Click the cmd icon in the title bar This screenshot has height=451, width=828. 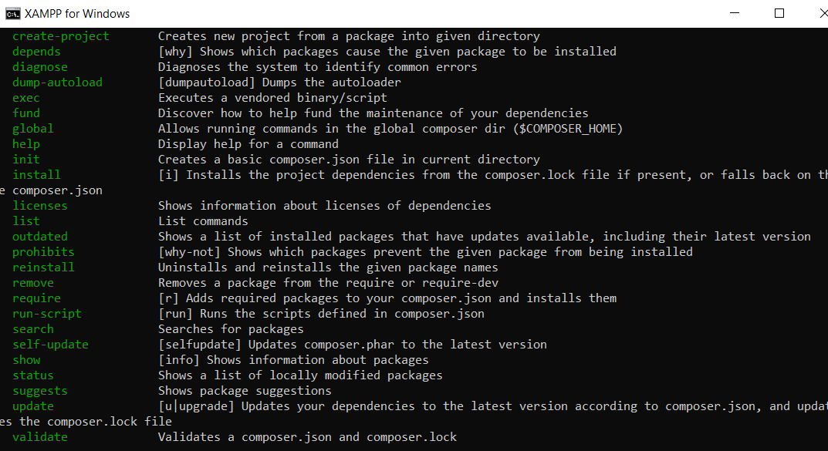pos(12,14)
